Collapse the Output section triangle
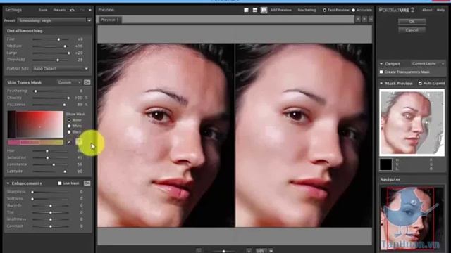451x253 pixels. click(x=381, y=64)
